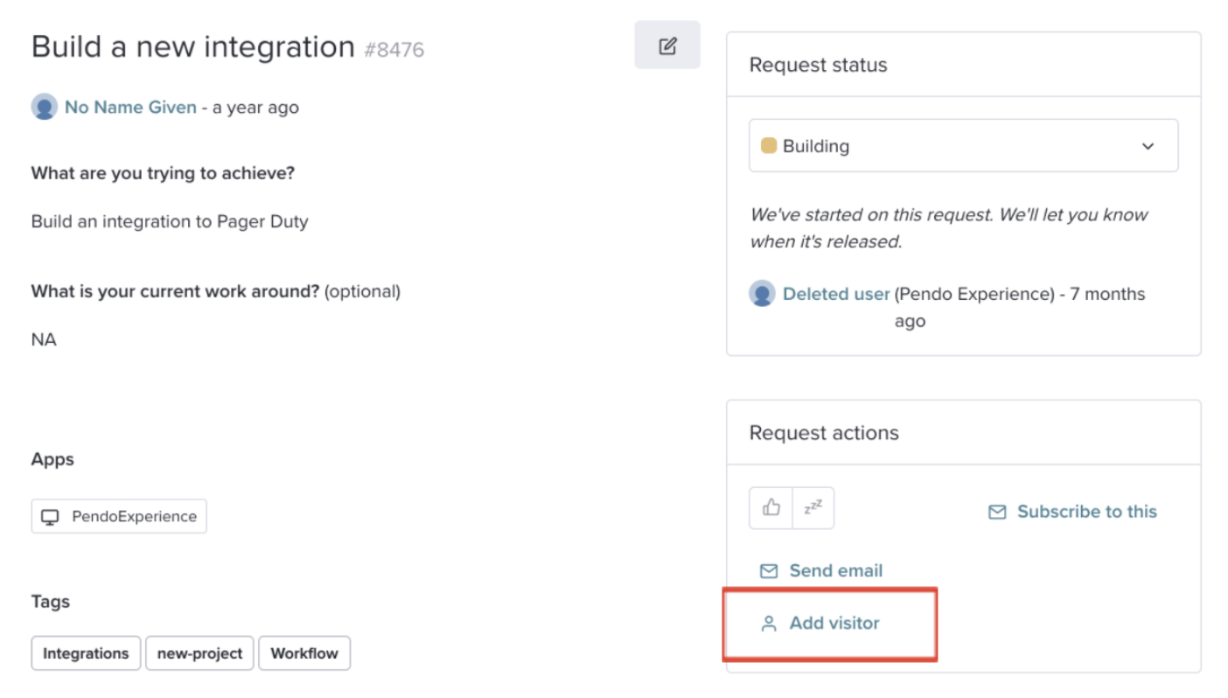Click the yellow Building status color marker

(769, 145)
